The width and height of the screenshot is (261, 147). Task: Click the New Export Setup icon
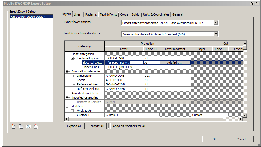[x=13, y=127]
